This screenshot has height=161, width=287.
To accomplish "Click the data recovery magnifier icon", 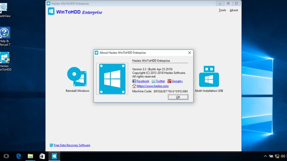I will click(51, 145).
